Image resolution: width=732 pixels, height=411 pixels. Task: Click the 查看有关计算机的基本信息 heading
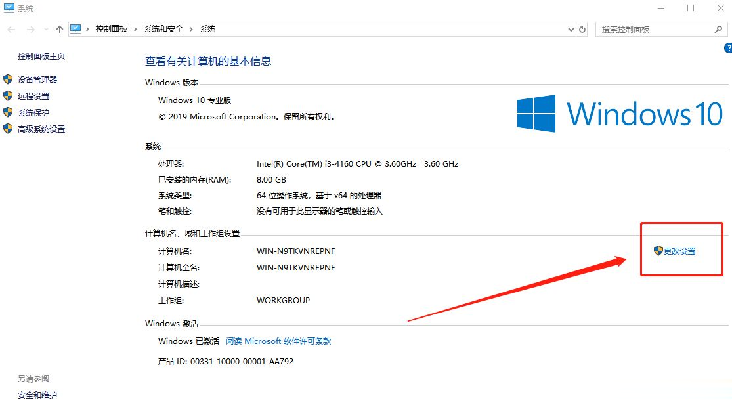pyautogui.click(x=208, y=61)
